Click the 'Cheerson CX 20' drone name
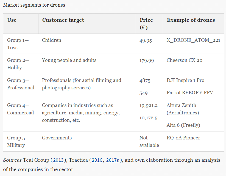Screen dimensions: 226x176 tap(185, 60)
